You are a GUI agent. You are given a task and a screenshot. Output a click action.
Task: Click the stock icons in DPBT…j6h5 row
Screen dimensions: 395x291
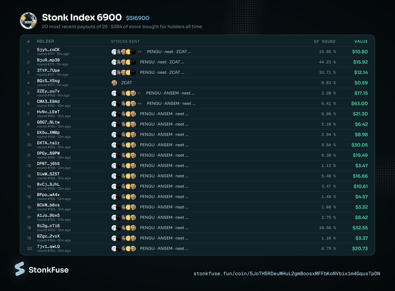123,166
